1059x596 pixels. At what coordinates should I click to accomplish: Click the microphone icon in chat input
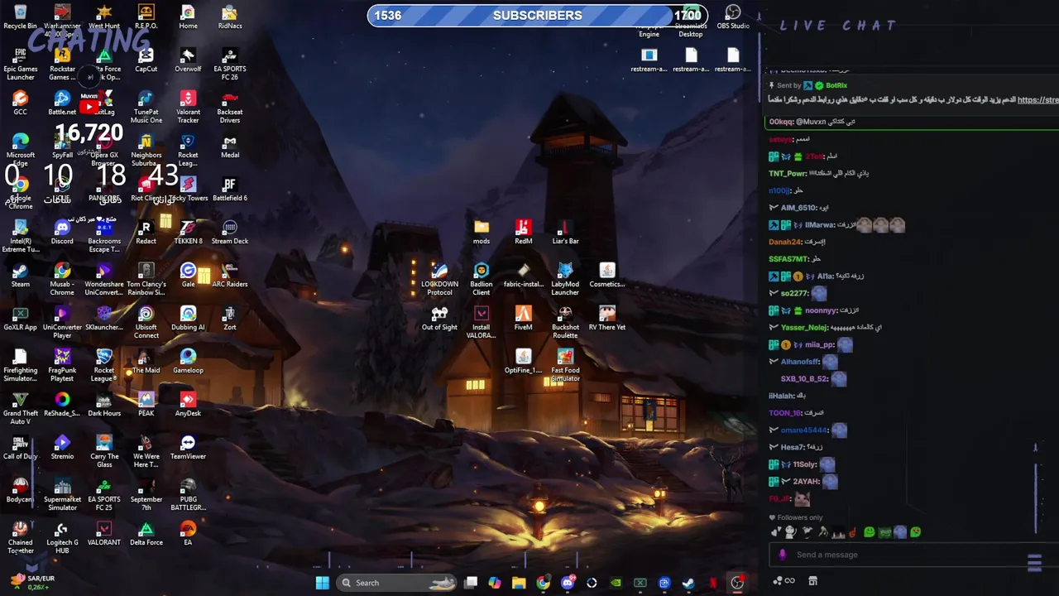pos(783,555)
